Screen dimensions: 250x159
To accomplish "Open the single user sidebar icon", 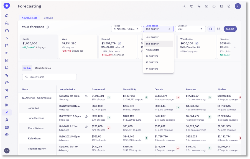I will [x=7, y=120].
